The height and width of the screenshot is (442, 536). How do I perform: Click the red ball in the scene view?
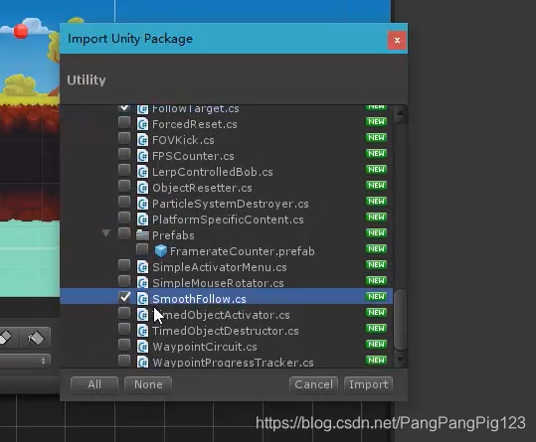[21, 32]
